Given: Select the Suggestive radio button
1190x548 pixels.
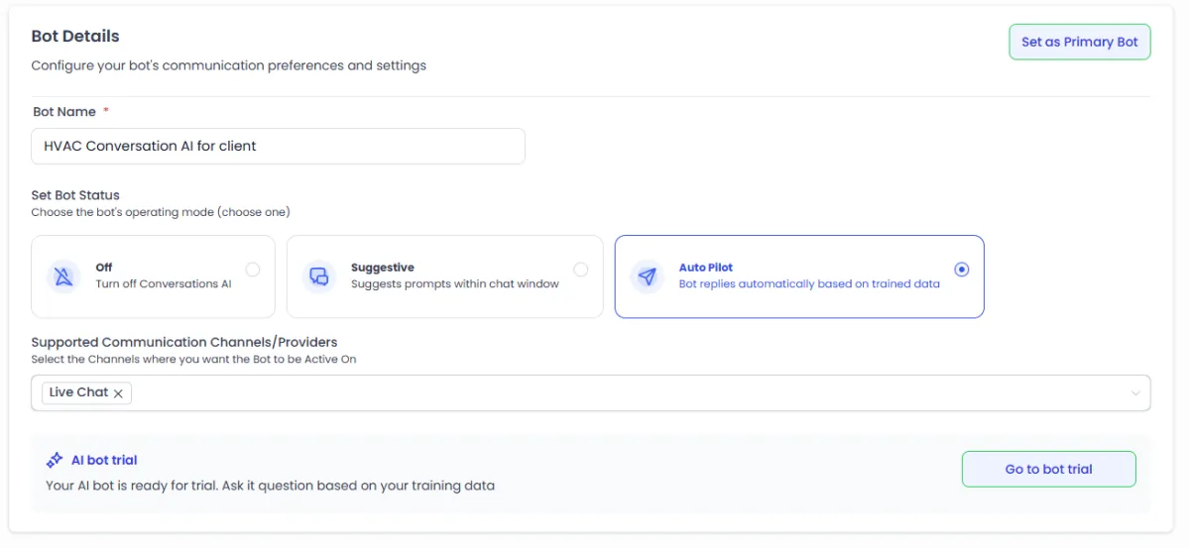Looking at the screenshot, I should [581, 270].
